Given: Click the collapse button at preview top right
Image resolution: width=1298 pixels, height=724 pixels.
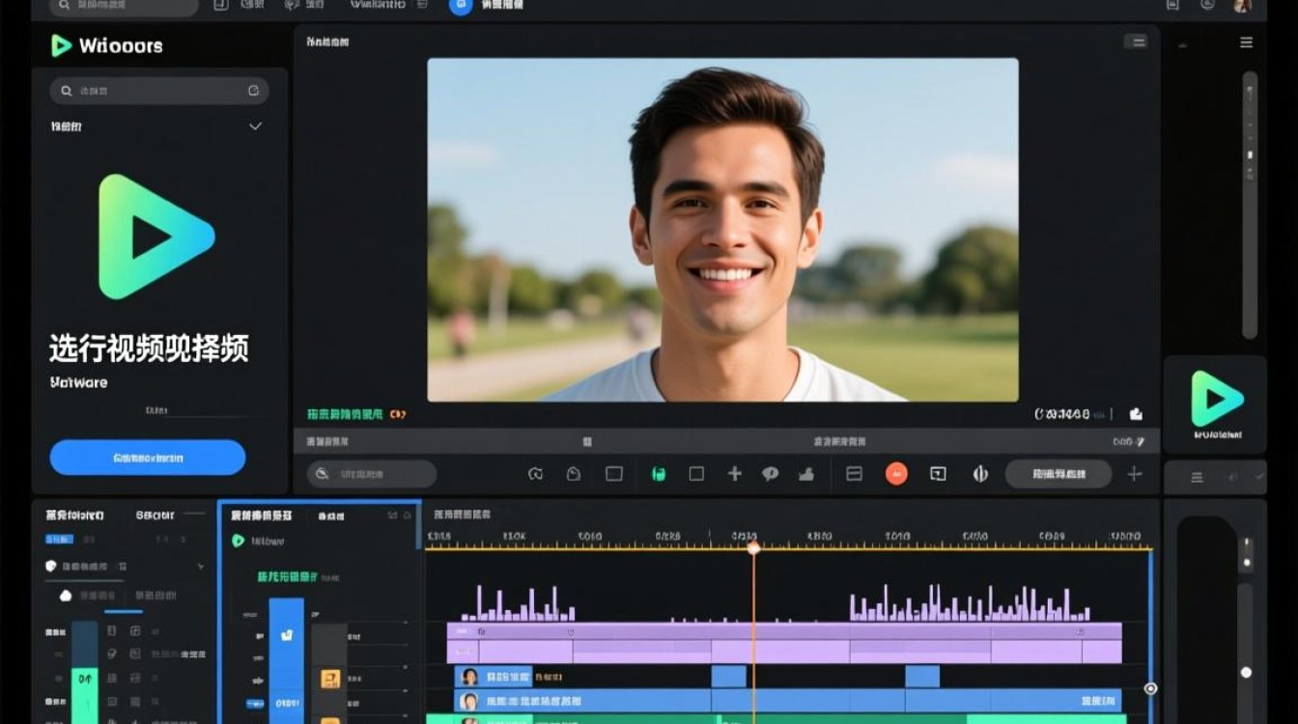Looking at the screenshot, I should (x=1136, y=42).
